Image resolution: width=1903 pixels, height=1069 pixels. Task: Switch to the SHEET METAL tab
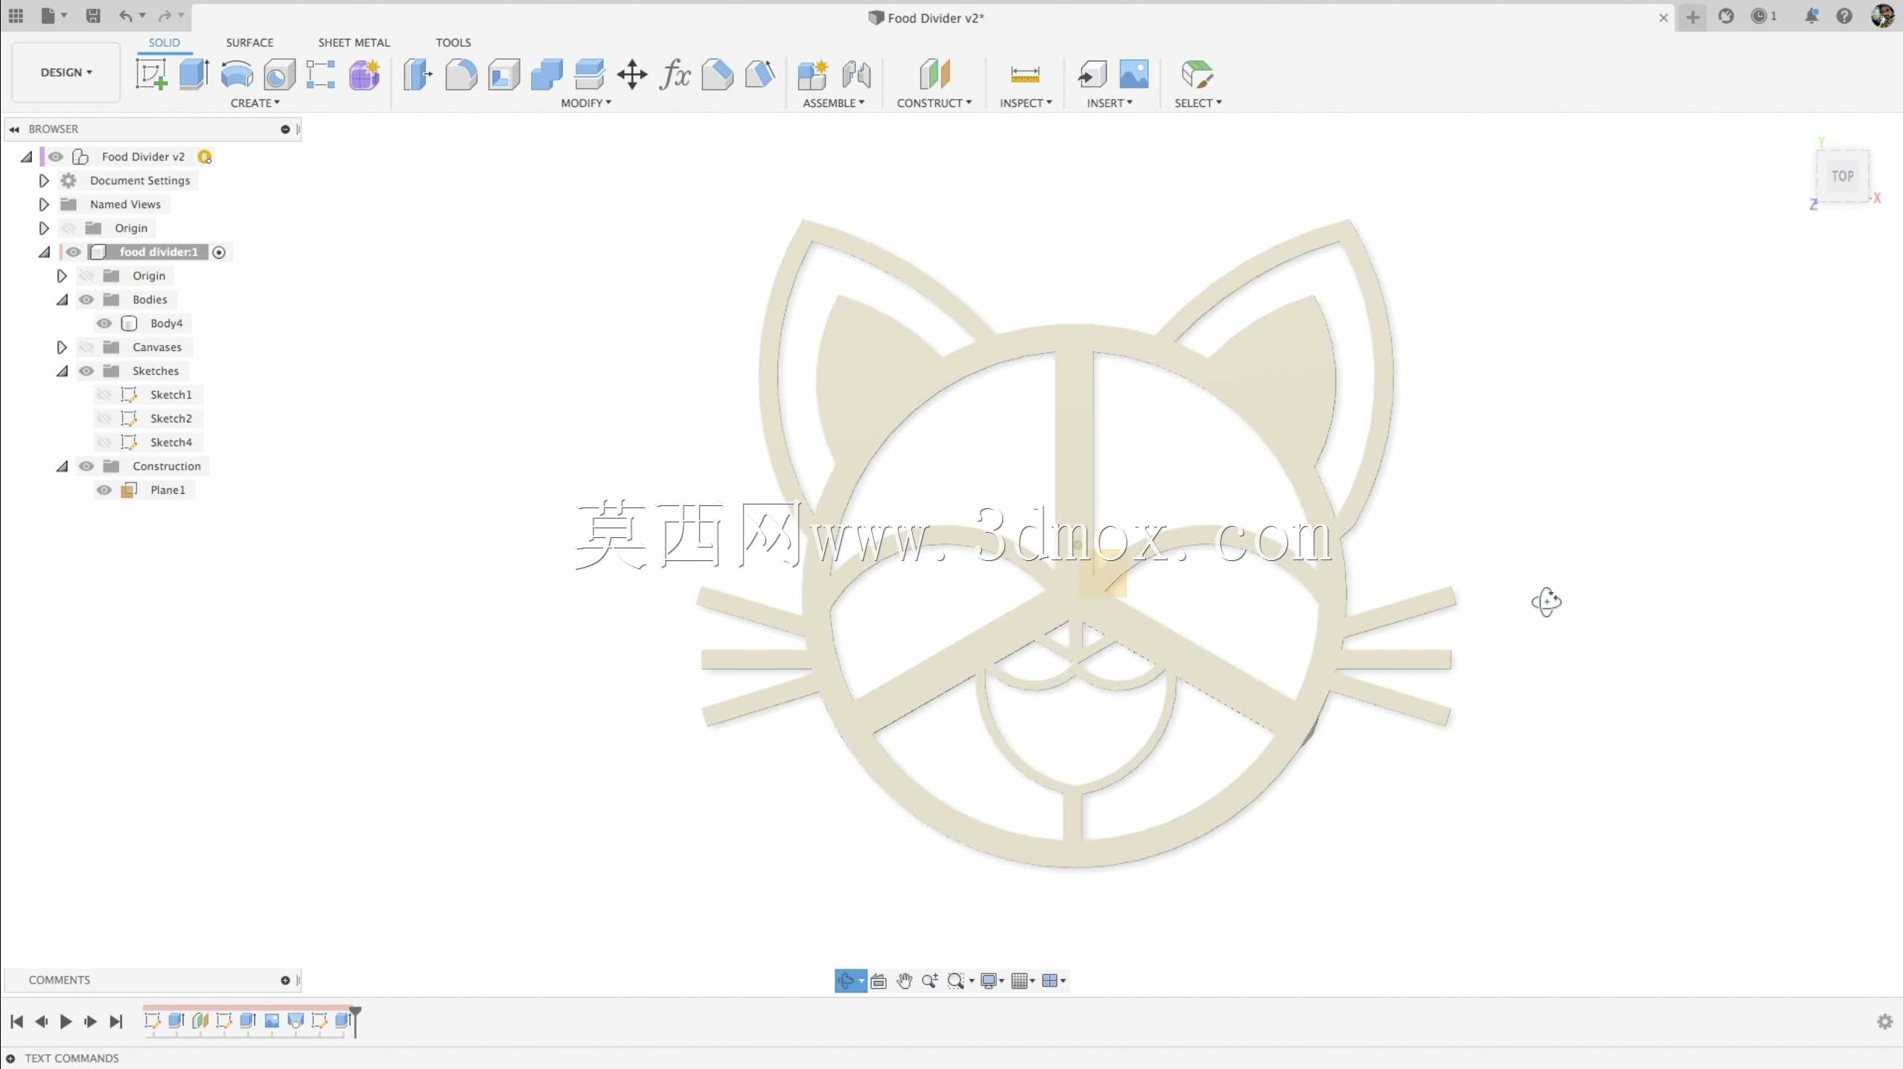(x=354, y=42)
